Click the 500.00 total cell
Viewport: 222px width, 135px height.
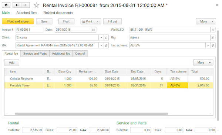tap(200, 79)
